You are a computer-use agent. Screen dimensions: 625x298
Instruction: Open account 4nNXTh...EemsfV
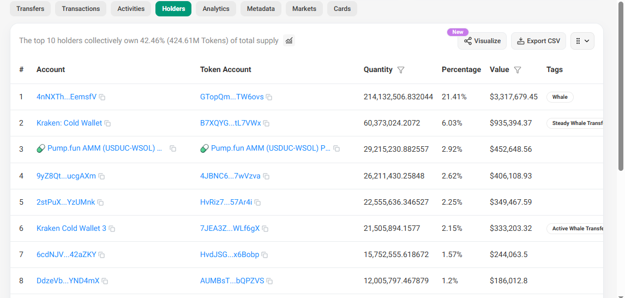pos(67,97)
